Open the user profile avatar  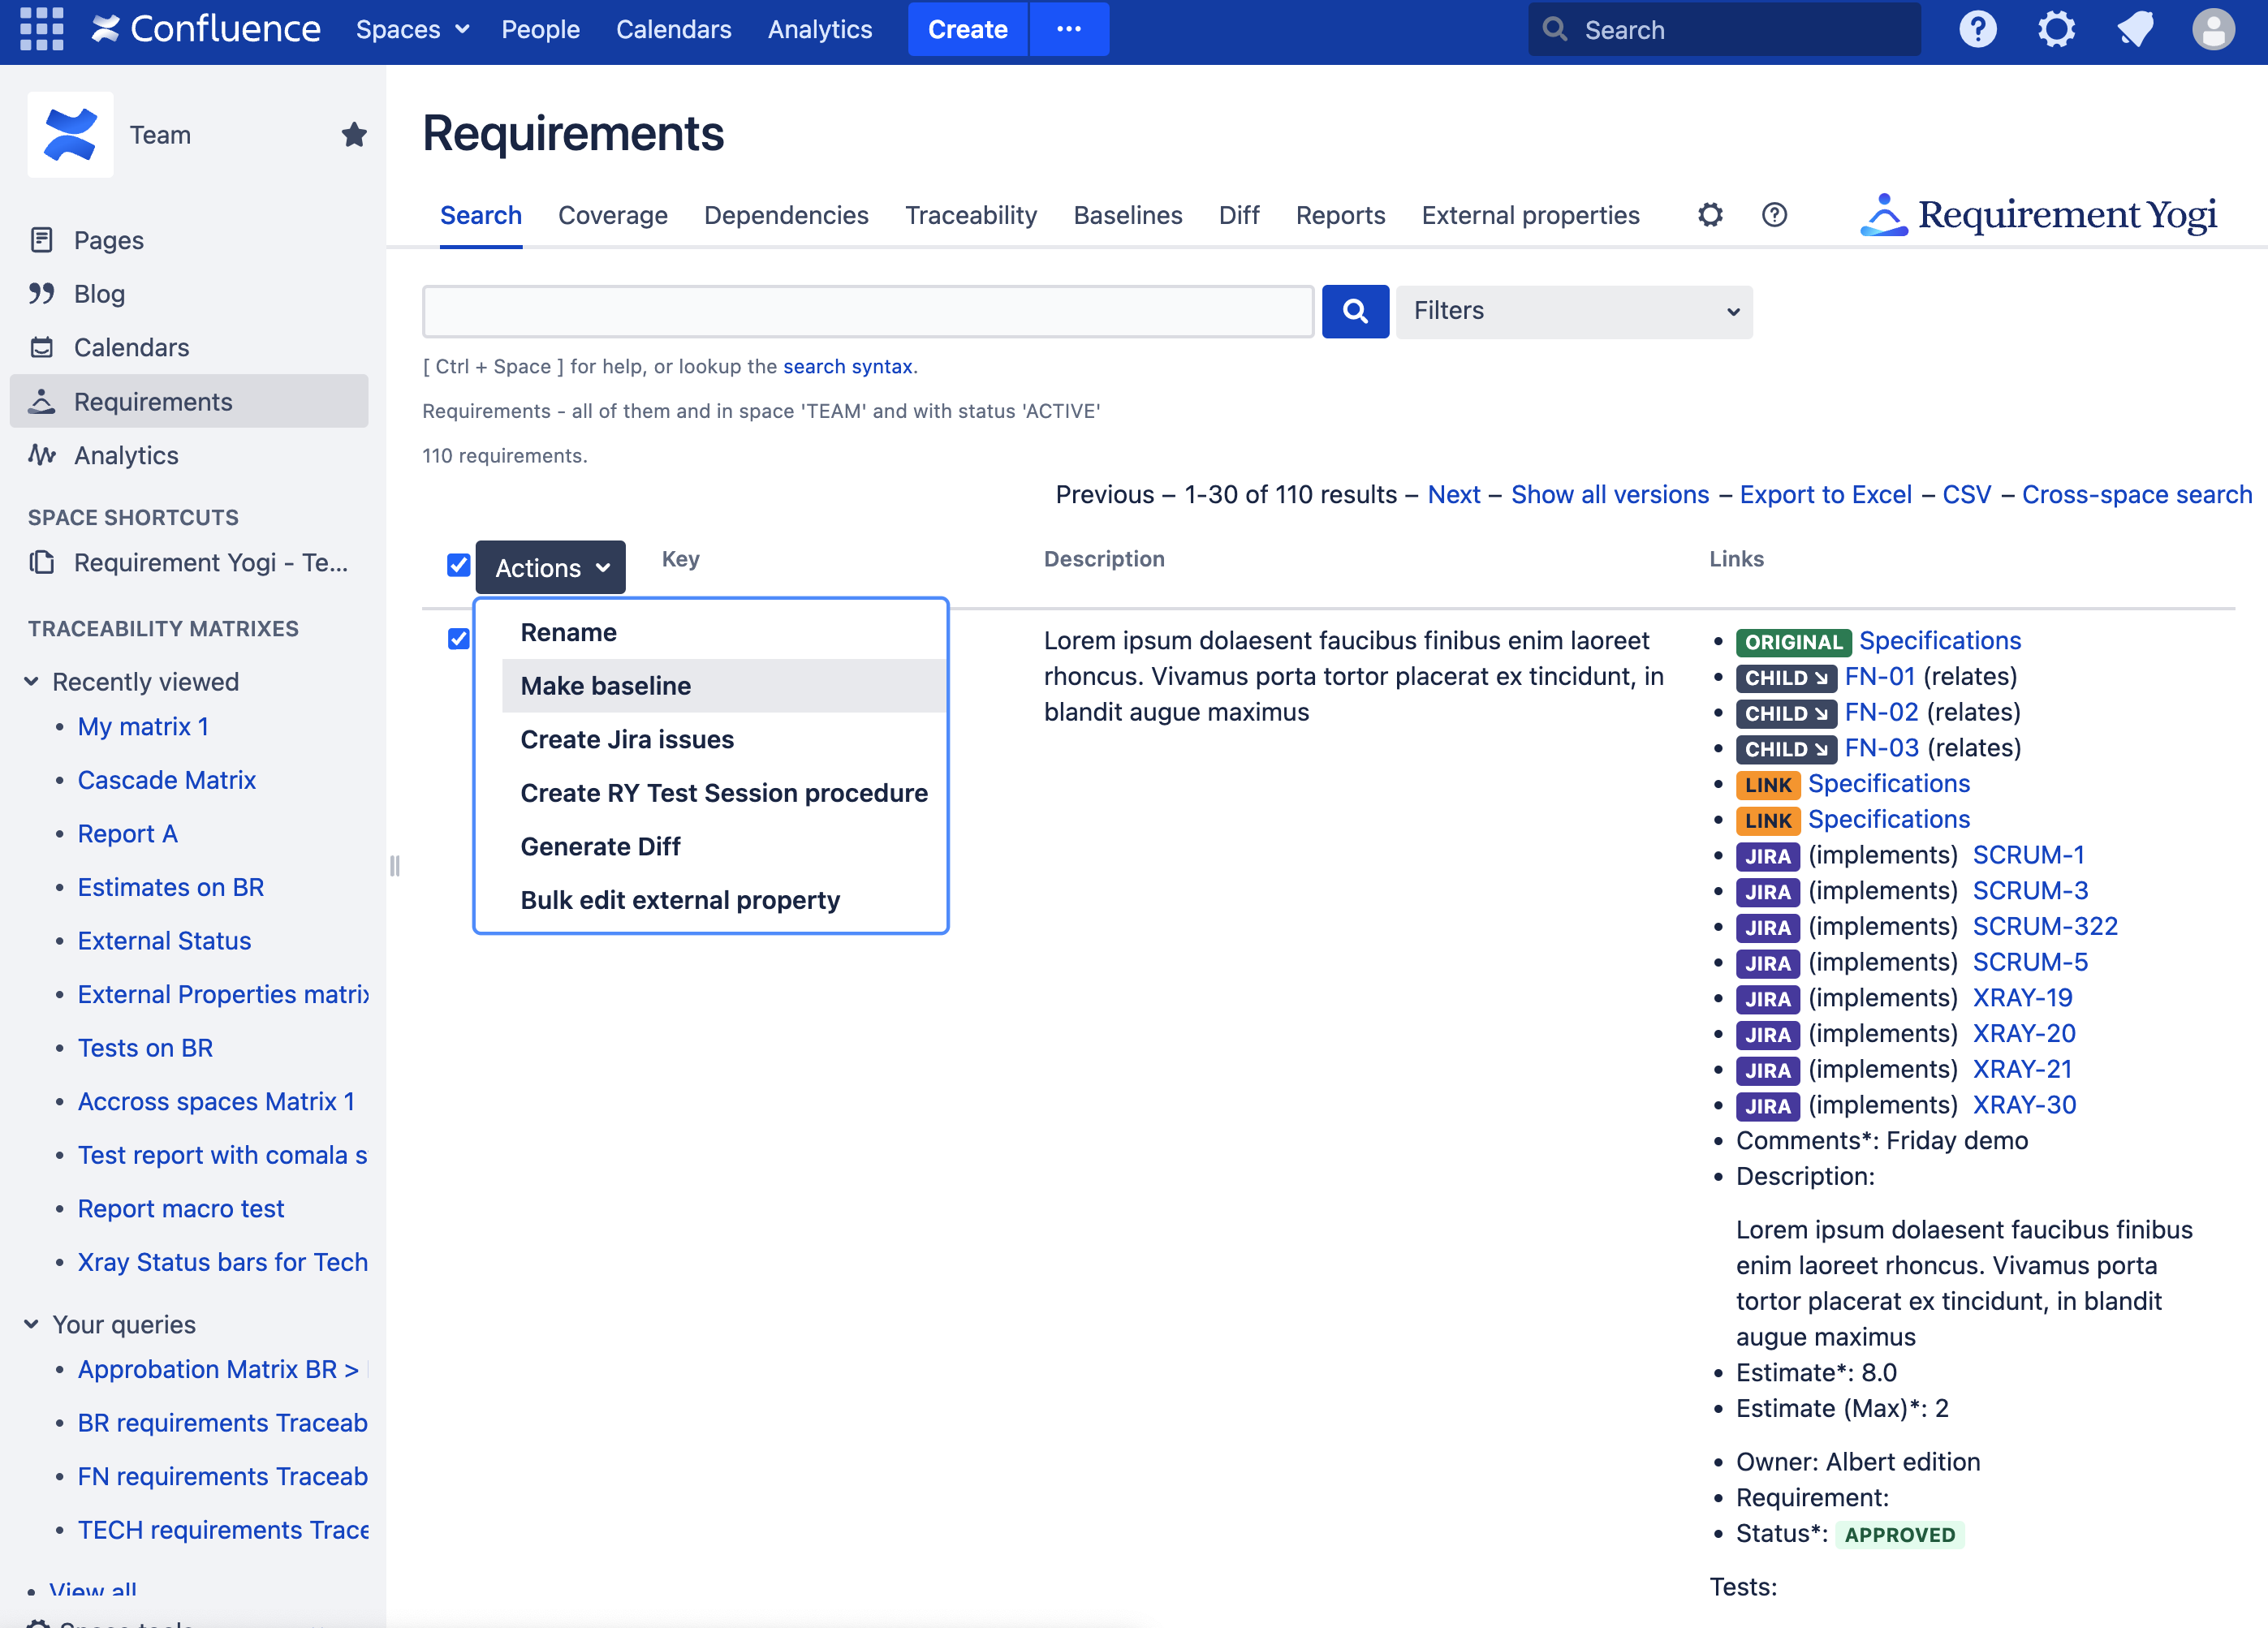[2213, 29]
